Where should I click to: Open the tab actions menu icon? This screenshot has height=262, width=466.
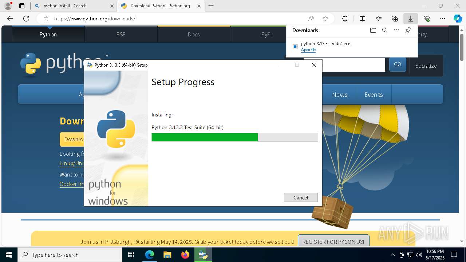[22, 6]
